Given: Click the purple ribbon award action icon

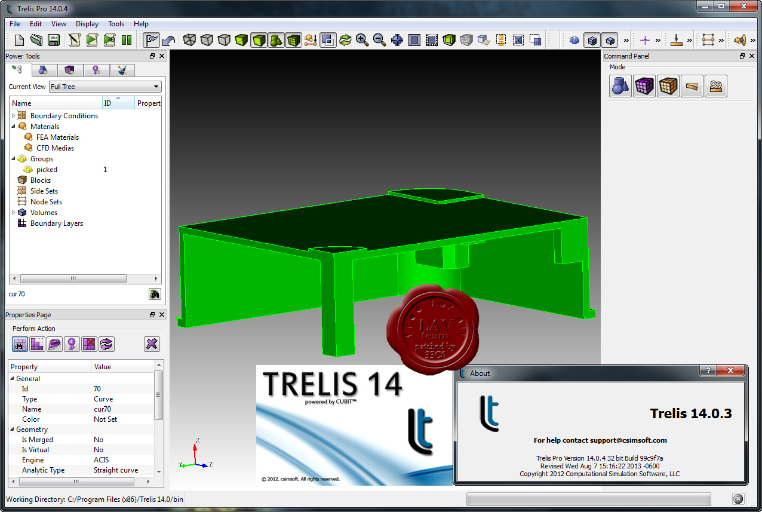Looking at the screenshot, I should click(x=72, y=344).
